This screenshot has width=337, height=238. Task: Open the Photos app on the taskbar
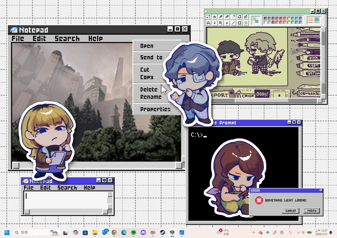coord(182,232)
